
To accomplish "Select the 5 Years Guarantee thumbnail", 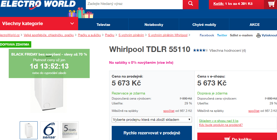I will click(70, 130).
